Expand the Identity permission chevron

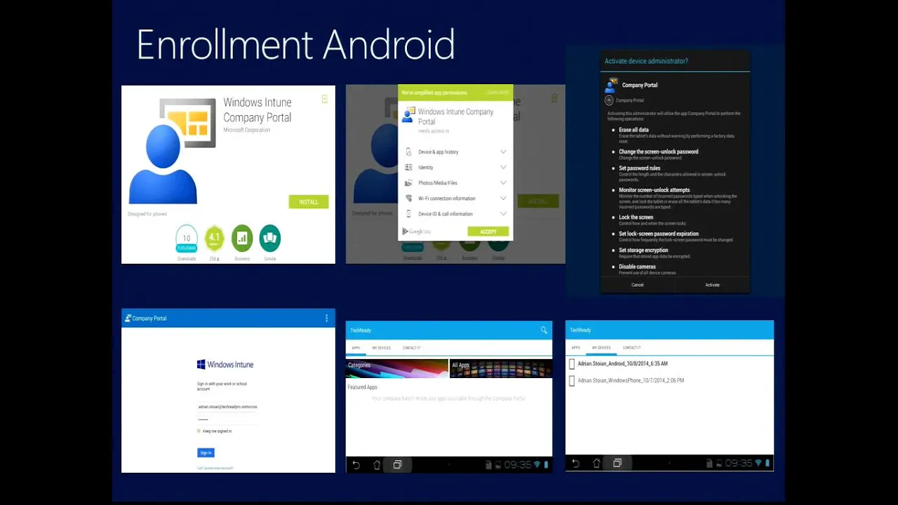click(x=503, y=167)
